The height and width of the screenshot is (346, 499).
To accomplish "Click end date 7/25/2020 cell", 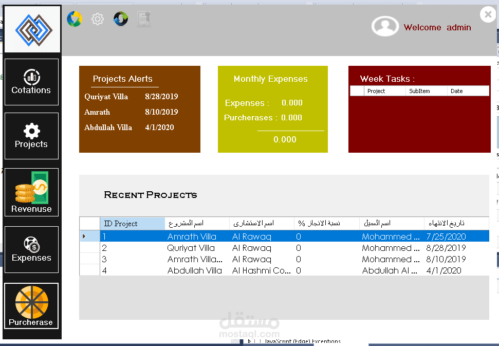I will click(x=456, y=236).
